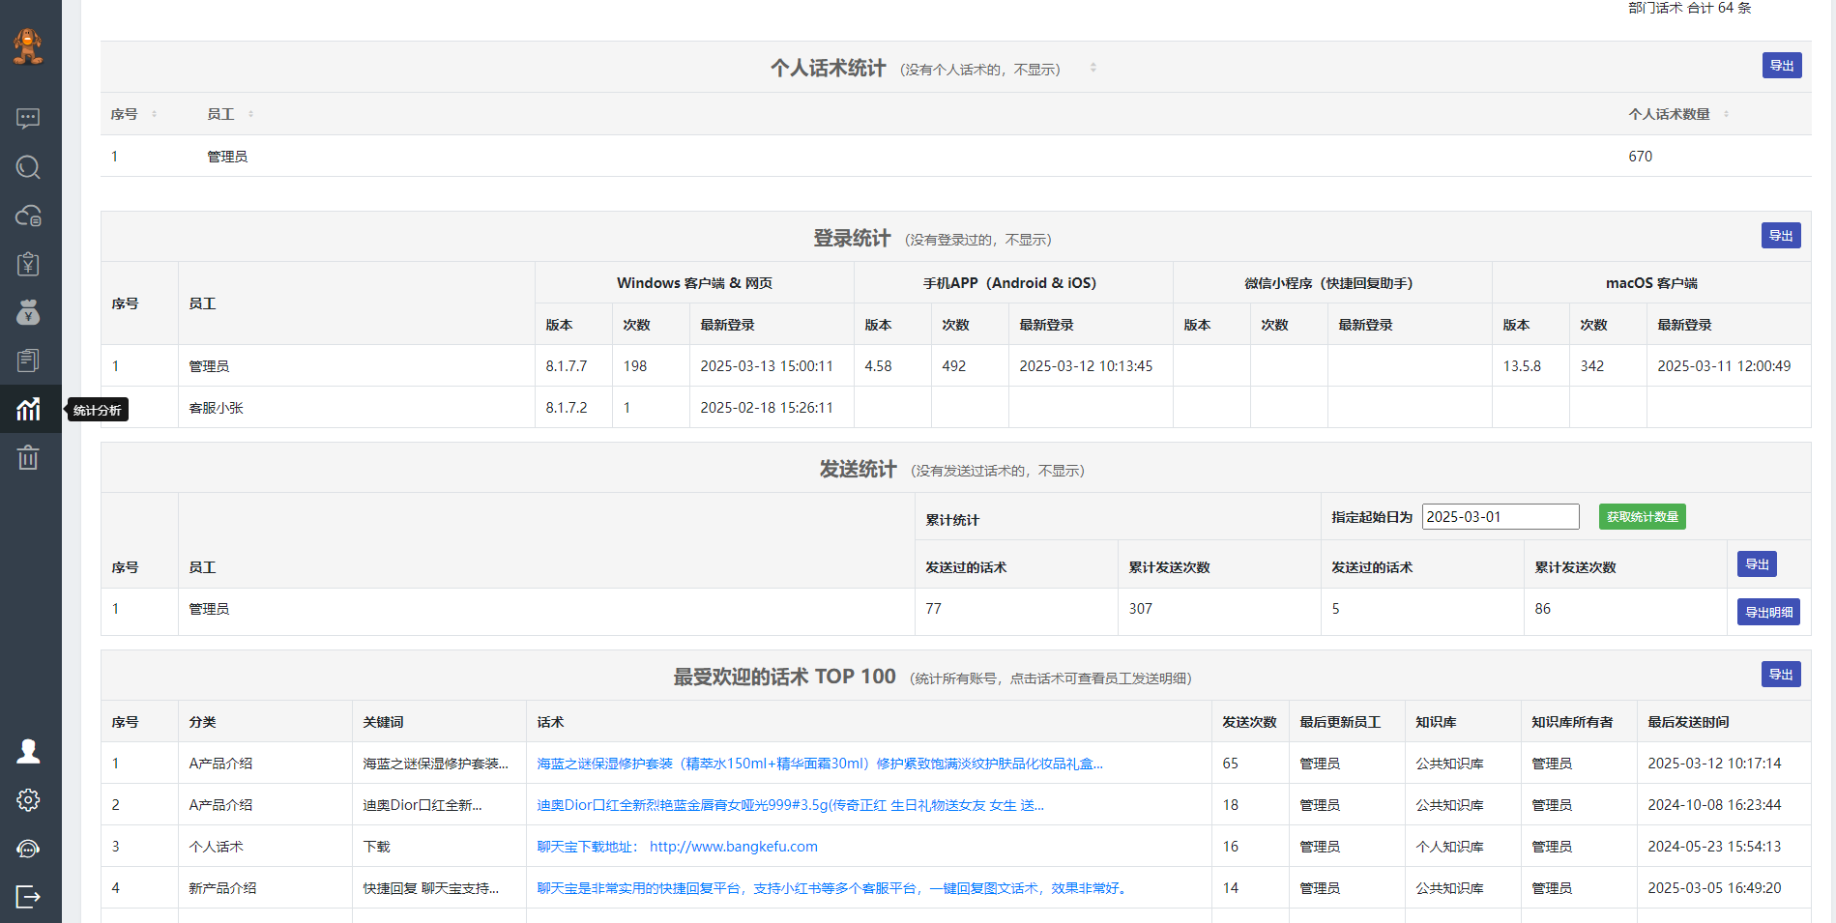Open the search magnifier icon in sidebar
Image resolution: width=1836 pixels, height=923 pixels.
coord(28,167)
